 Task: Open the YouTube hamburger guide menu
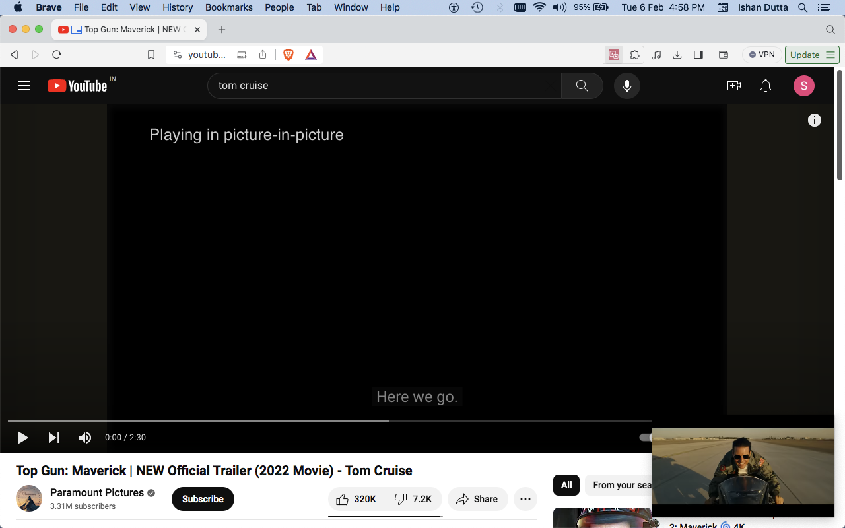point(24,86)
